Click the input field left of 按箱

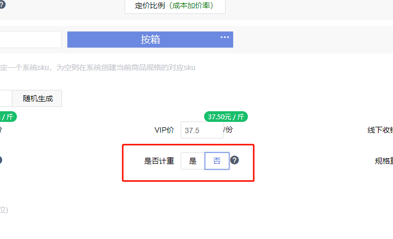tap(30, 40)
